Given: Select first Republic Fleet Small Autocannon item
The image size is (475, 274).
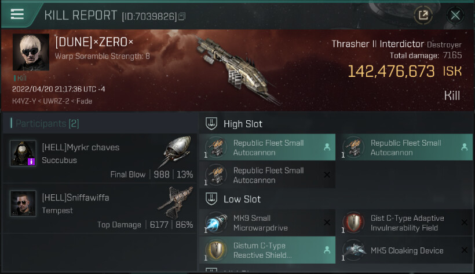Looking at the screenshot, I should [267, 147].
